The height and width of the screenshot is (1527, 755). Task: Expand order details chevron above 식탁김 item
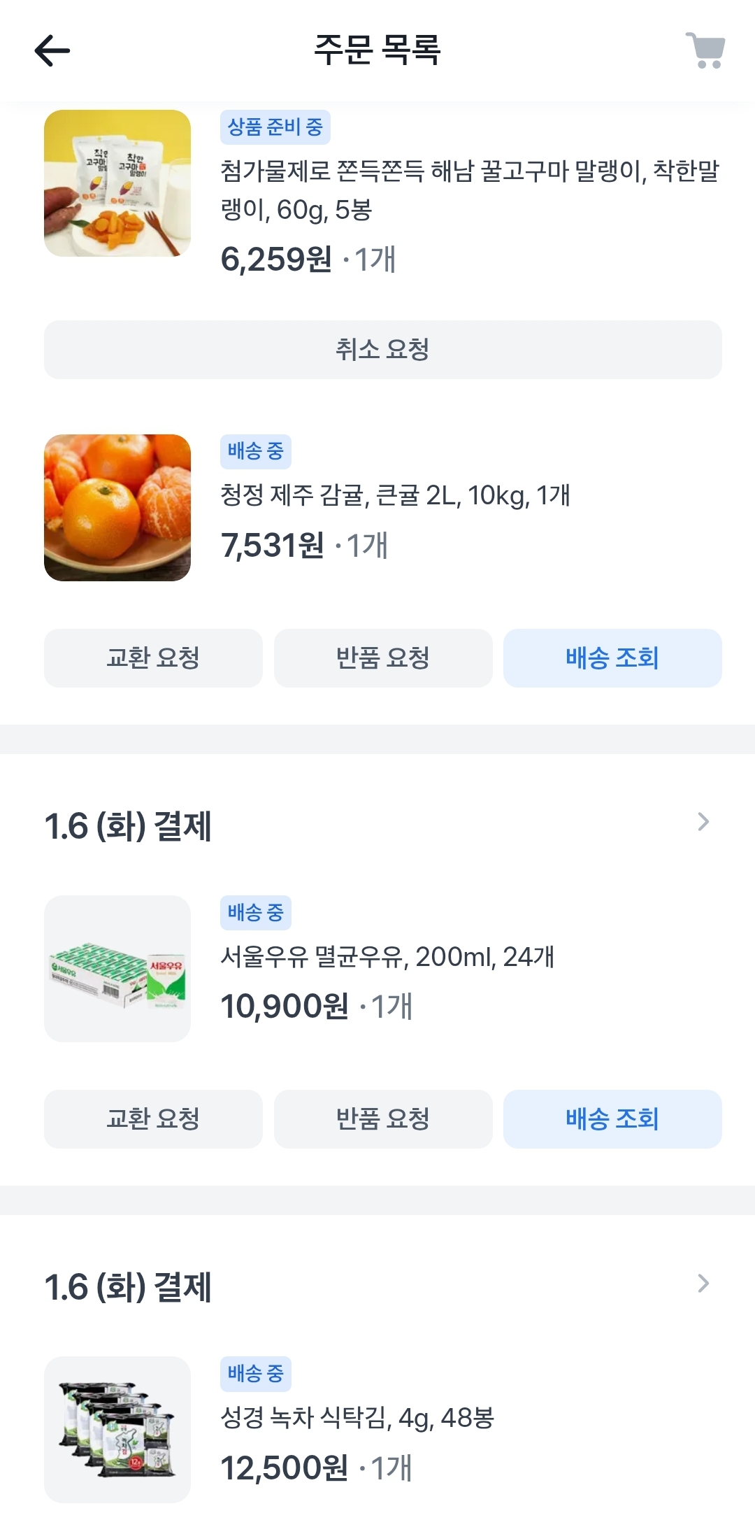coord(703,1284)
